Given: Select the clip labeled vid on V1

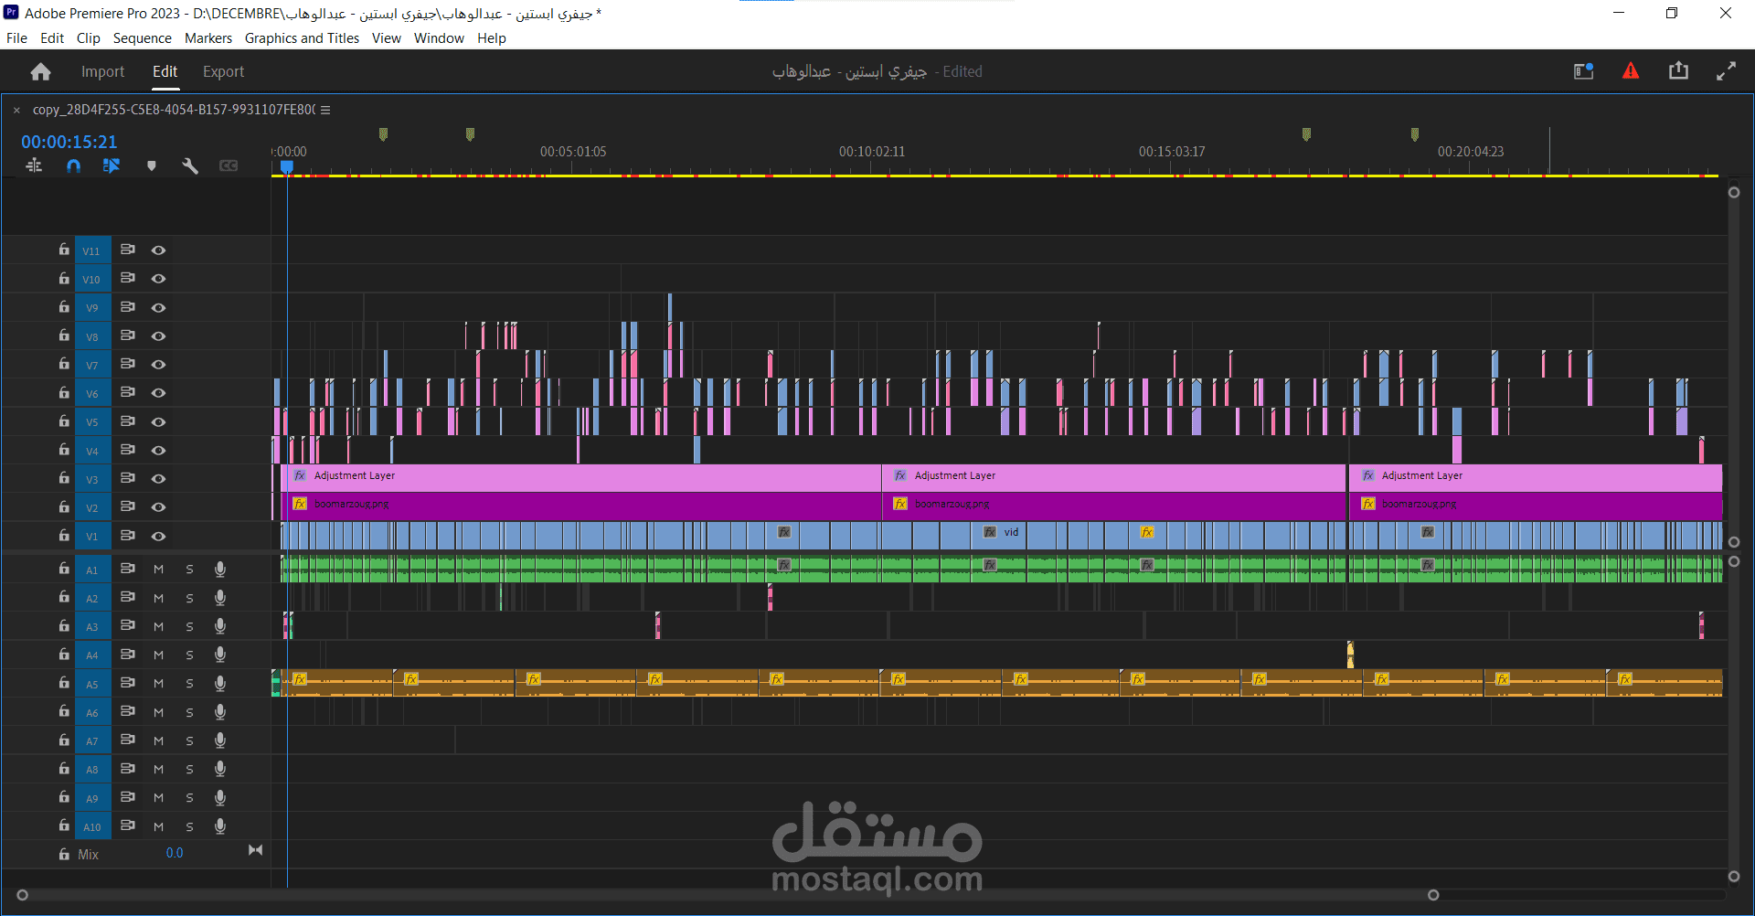Looking at the screenshot, I should pyautogui.click(x=1001, y=534).
